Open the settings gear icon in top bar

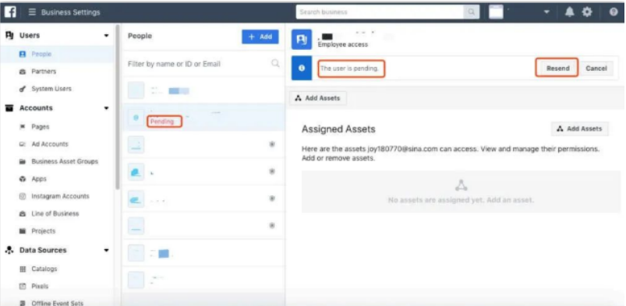[587, 12]
